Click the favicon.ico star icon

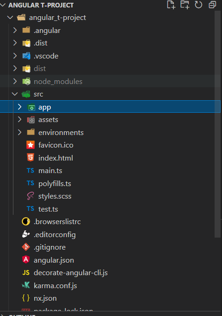click(x=31, y=145)
